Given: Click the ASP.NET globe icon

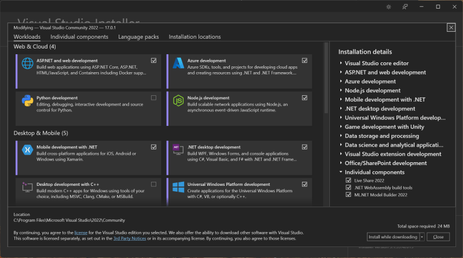Looking at the screenshot, I should 27,63.
